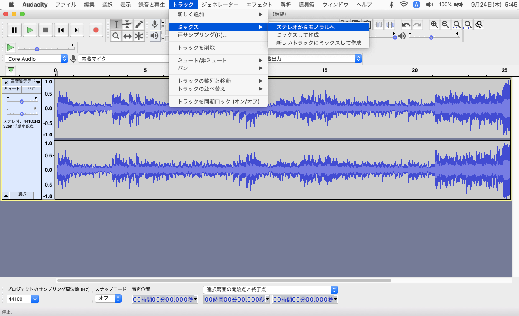Fit project to window width

pos(468,25)
